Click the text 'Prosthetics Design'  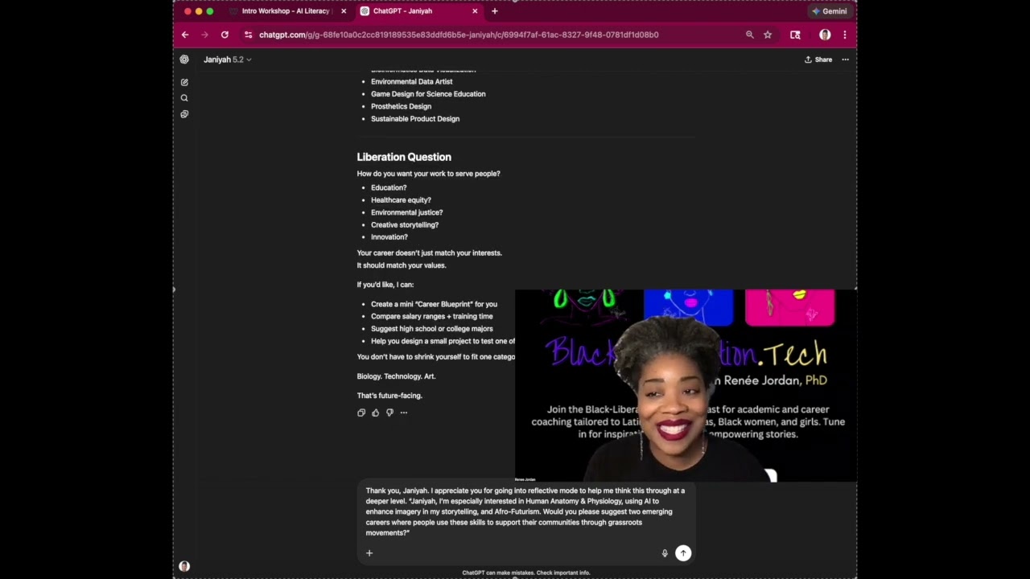[x=401, y=106]
